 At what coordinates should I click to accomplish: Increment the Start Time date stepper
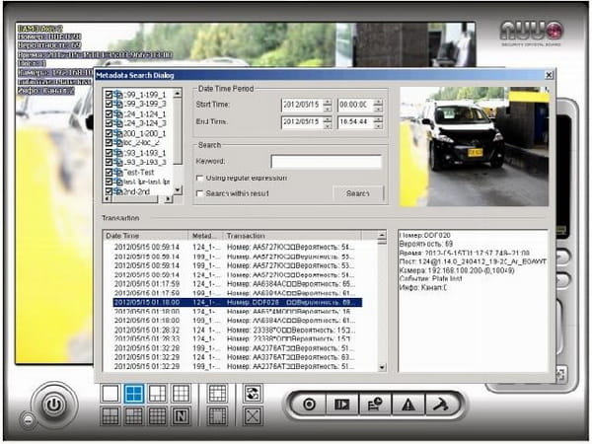[330, 101]
